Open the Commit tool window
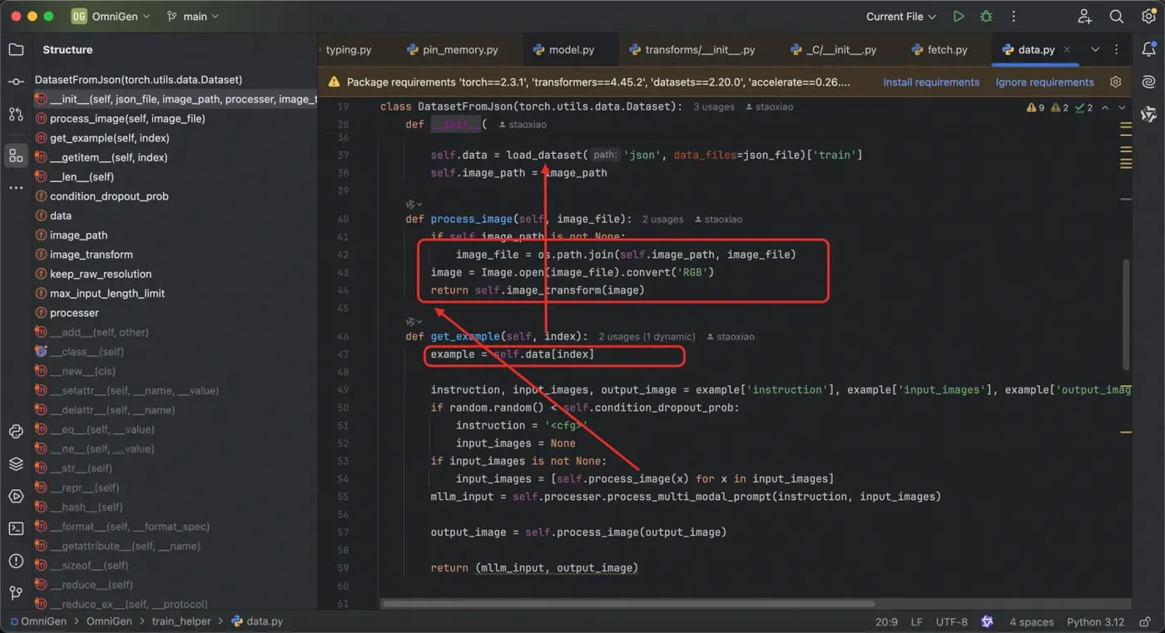 coord(16,82)
